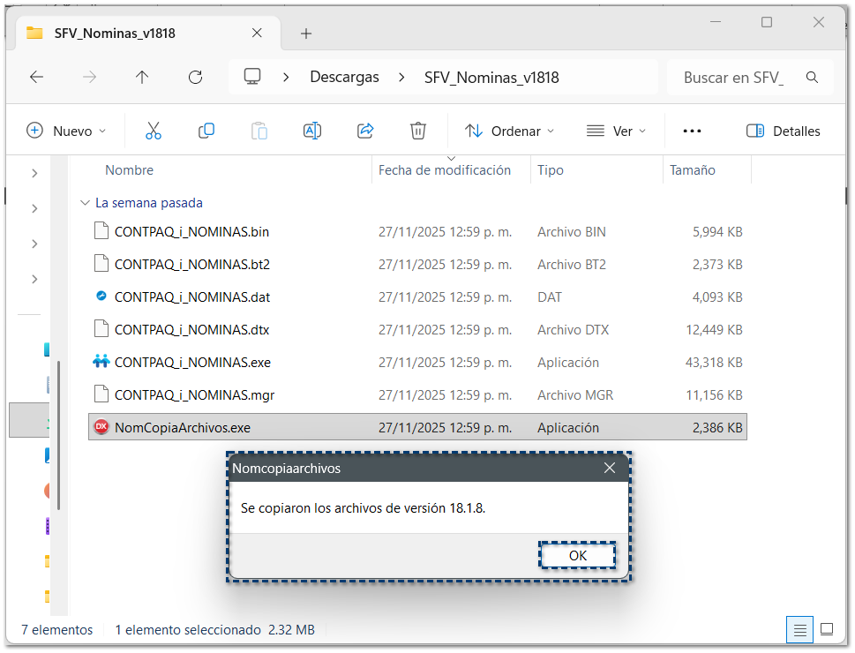Refresh the folder view

point(195,77)
